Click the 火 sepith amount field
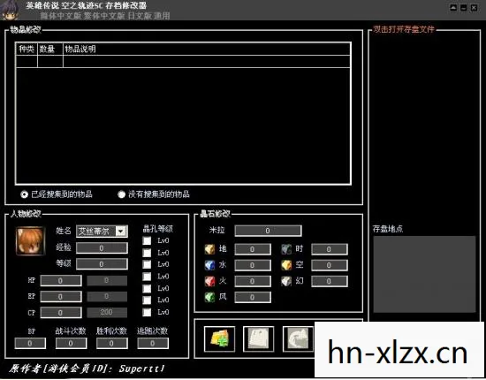Screen dimensions: 486x380 [x=253, y=281]
